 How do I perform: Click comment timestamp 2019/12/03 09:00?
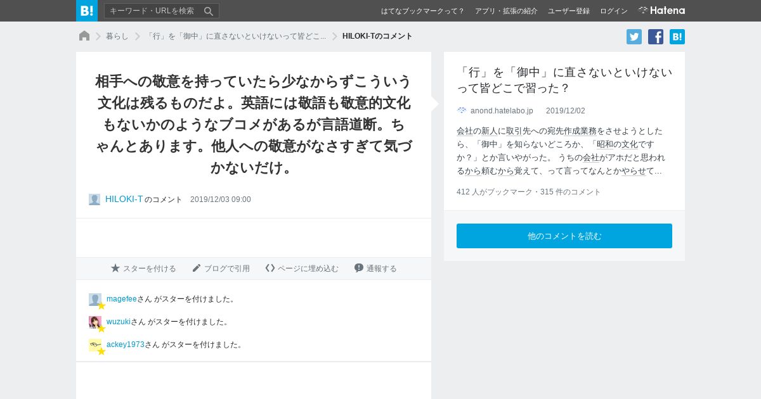click(221, 199)
